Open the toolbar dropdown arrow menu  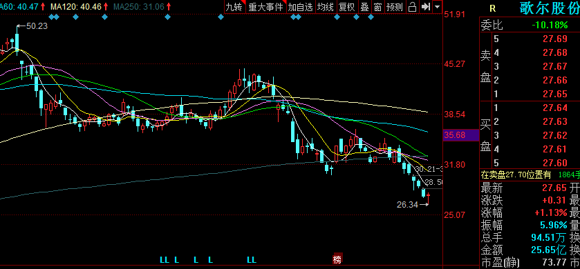point(437,6)
